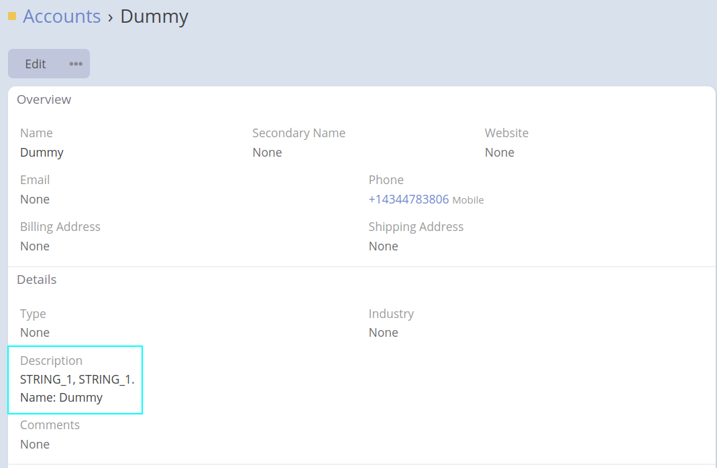The width and height of the screenshot is (717, 468).
Task: Click the Details panel header
Action: click(37, 280)
